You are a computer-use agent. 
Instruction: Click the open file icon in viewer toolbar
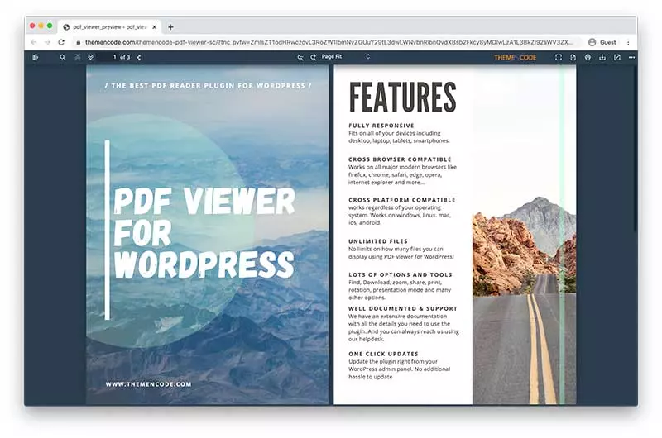click(x=573, y=57)
